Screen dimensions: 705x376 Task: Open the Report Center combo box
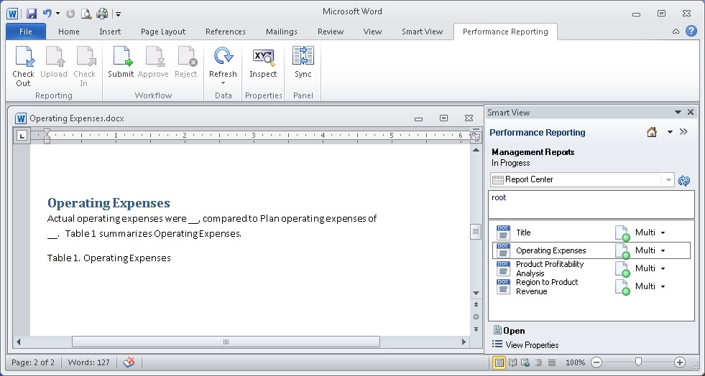(x=582, y=179)
